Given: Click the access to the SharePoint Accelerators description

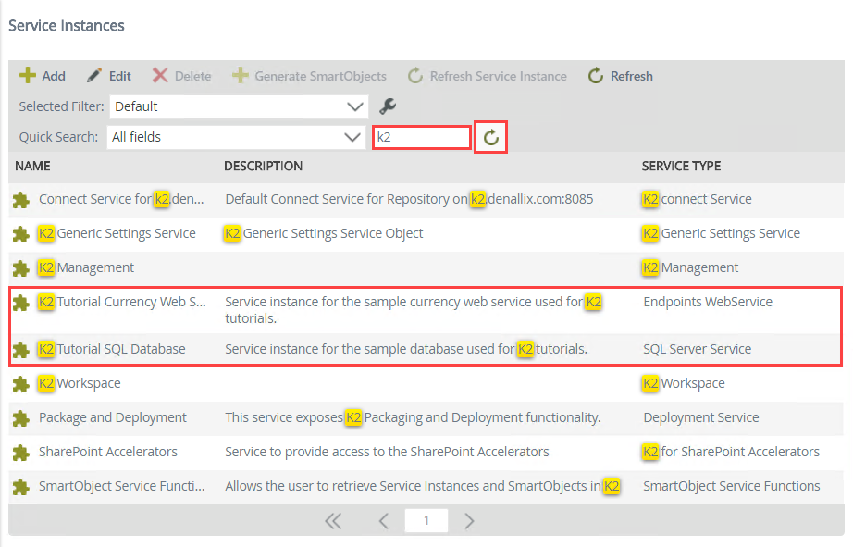Looking at the screenshot, I should (387, 452).
